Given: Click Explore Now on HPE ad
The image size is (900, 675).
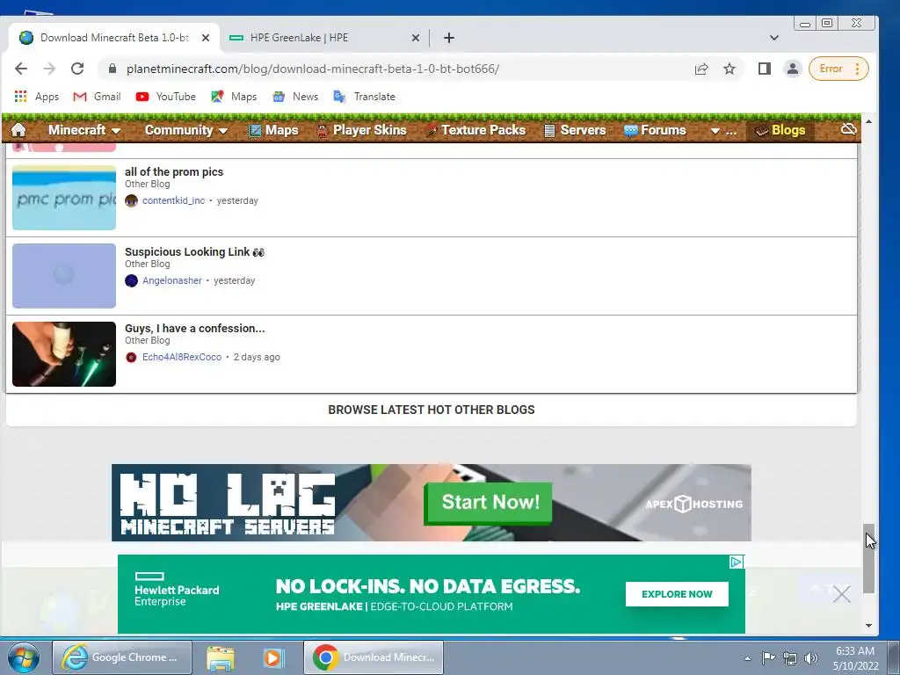Looking at the screenshot, I should point(677,594).
